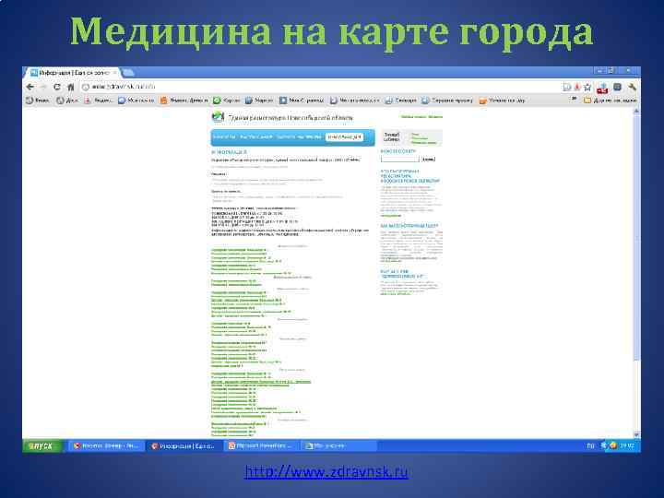This screenshot has width=664, height=498.
Task: Switch to the first taskbar window button
Action: [106, 446]
